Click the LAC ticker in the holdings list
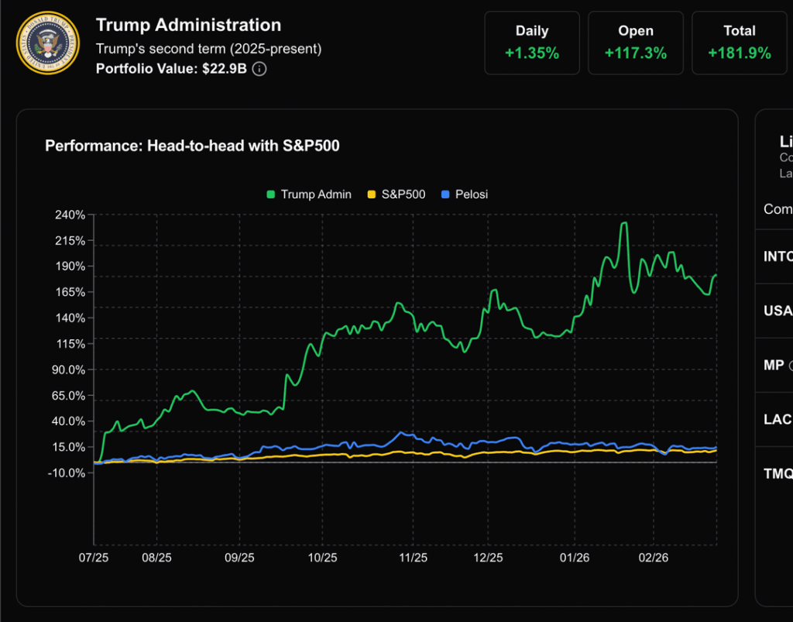Viewport: 793px width, 622px height. pos(775,419)
